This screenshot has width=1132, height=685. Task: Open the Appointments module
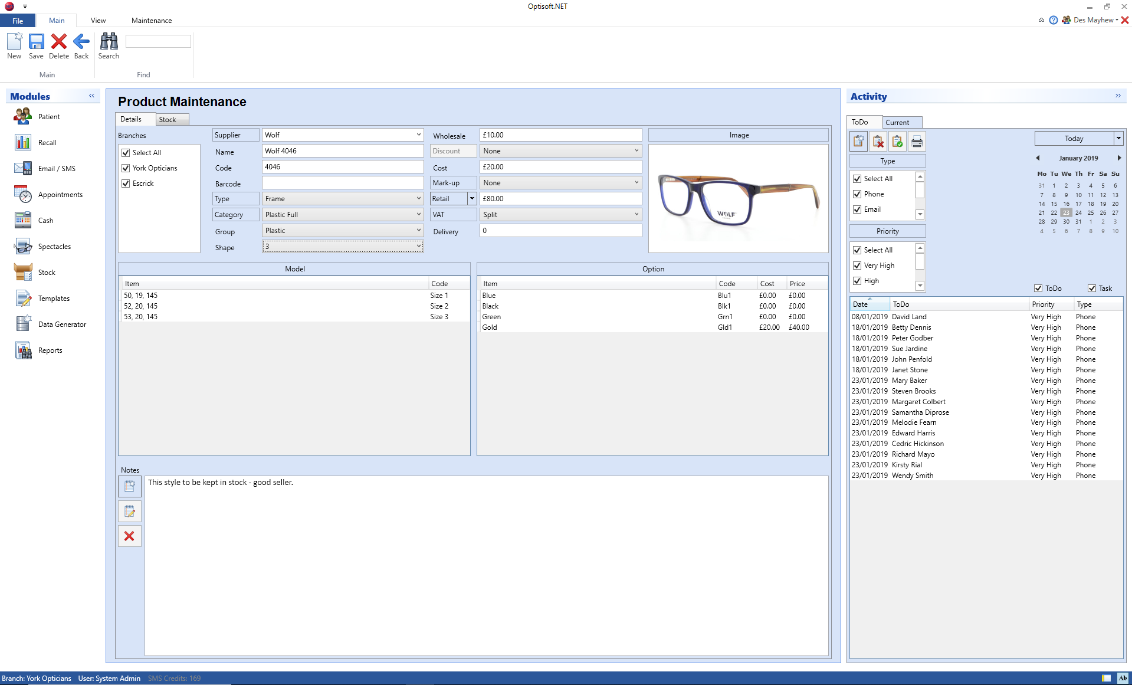click(22, 195)
